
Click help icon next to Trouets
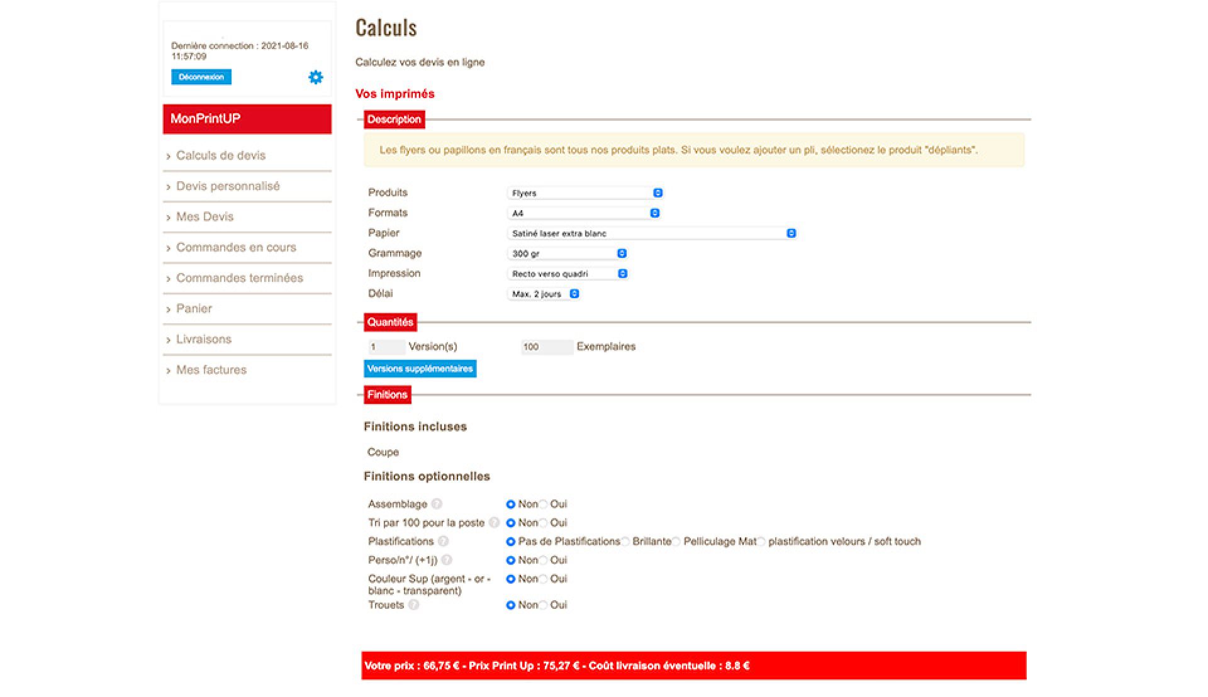(413, 605)
